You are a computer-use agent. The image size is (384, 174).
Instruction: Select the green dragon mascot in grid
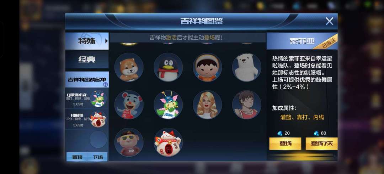tap(168, 105)
